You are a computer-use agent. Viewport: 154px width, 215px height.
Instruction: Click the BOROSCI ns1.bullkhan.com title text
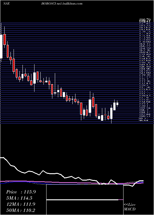(x=62, y=4)
